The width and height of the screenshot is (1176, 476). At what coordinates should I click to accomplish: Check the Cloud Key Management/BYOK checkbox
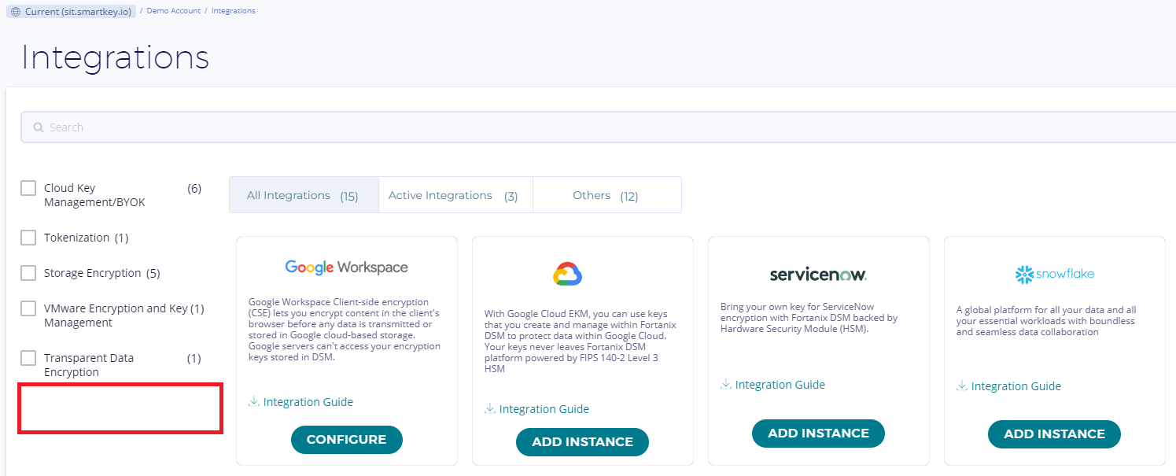[28, 188]
